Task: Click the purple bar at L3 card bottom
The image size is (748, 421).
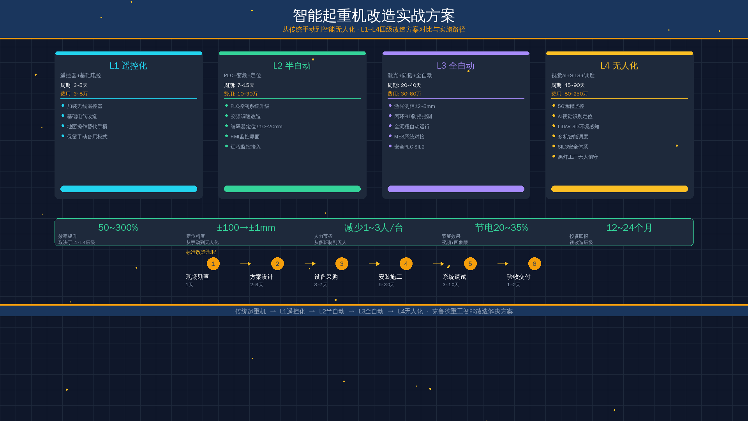Action: (x=456, y=189)
